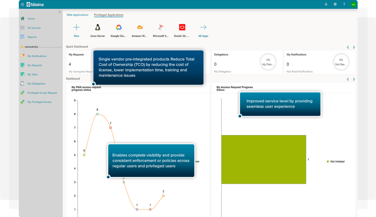
Task: Open All Services list icon
Action: [x=22, y=28]
